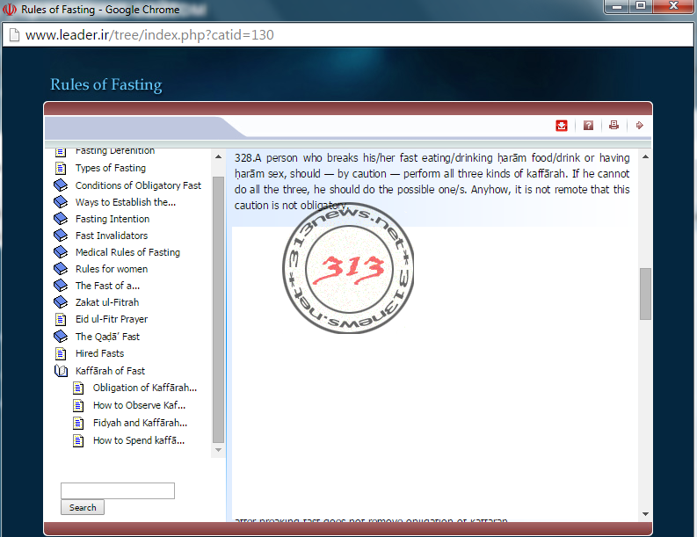The height and width of the screenshot is (537, 697).
Task: Minimize the Chrome window
Action: (x=616, y=6)
